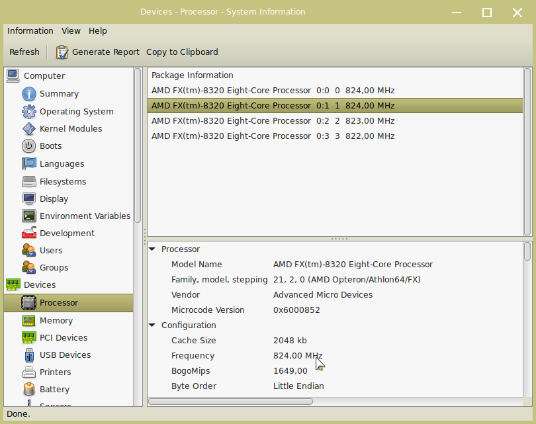Viewport: 536px width, 424px height.
Task: Collapse the Processor details section
Action: [152, 249]
